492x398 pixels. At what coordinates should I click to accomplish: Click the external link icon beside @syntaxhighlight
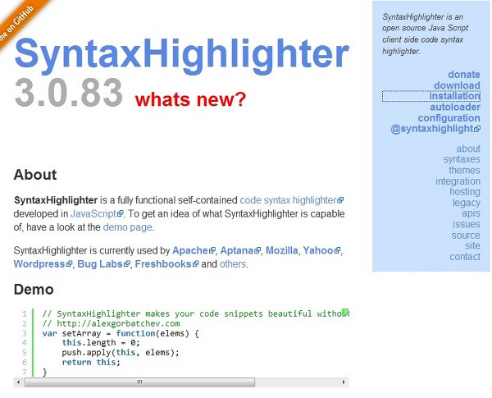click(x=477, y=129)
